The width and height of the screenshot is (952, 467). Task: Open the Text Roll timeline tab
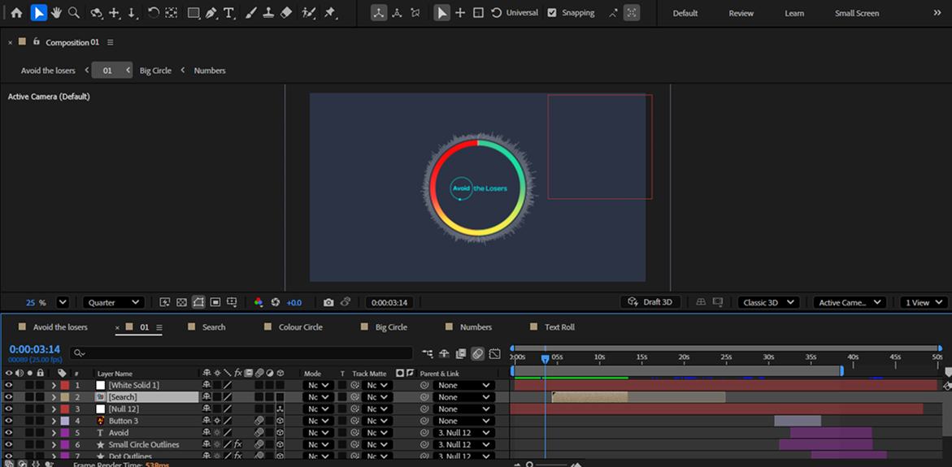pos(559,327)
